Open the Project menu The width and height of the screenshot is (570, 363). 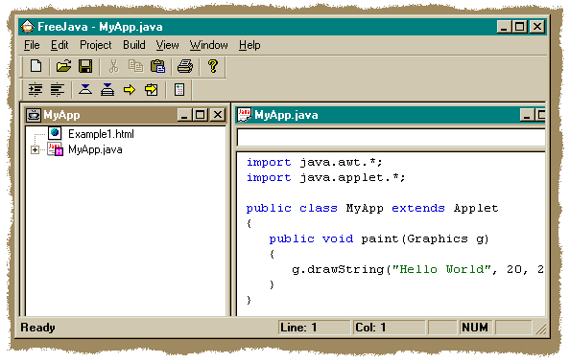pyautogui.click(x=96, y=45)
